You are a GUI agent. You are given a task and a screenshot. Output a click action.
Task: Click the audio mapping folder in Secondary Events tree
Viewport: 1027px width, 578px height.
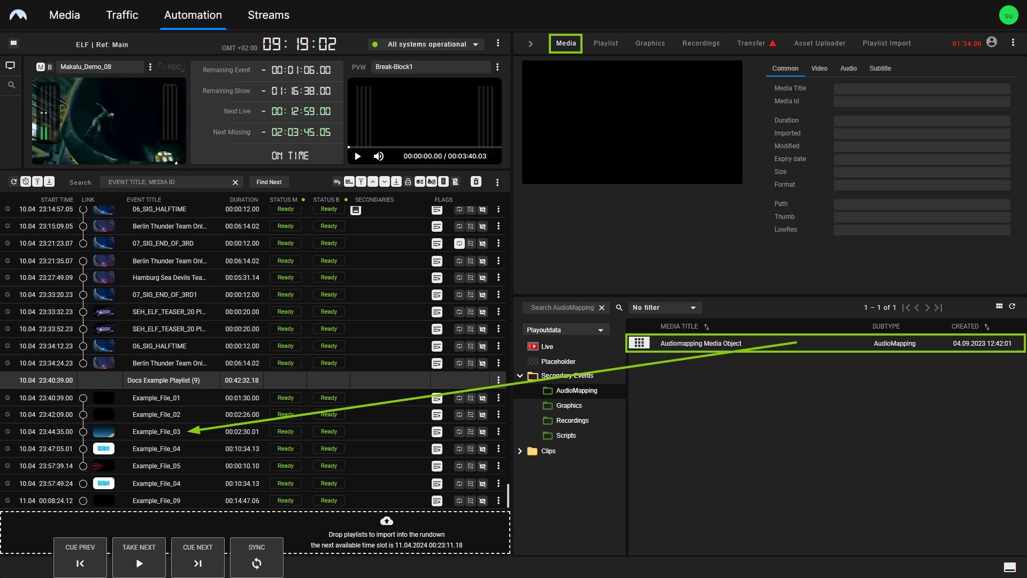click(x=576, y=390)
